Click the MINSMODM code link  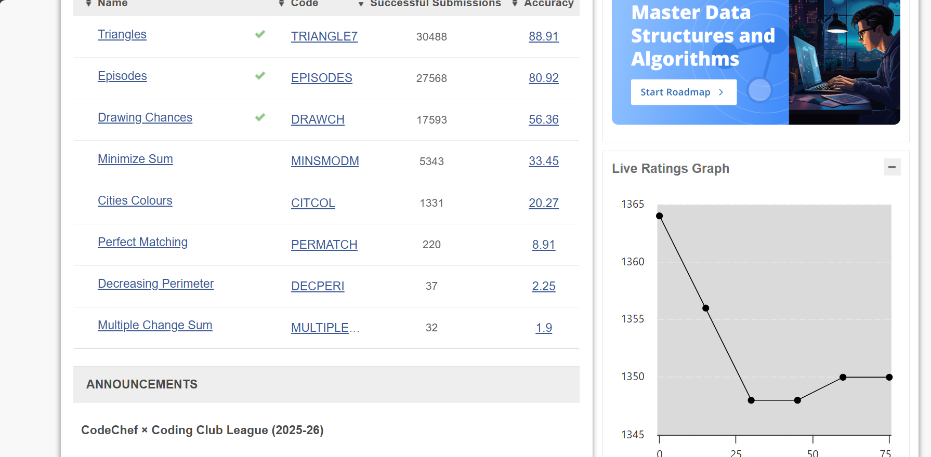coord(325,161)
